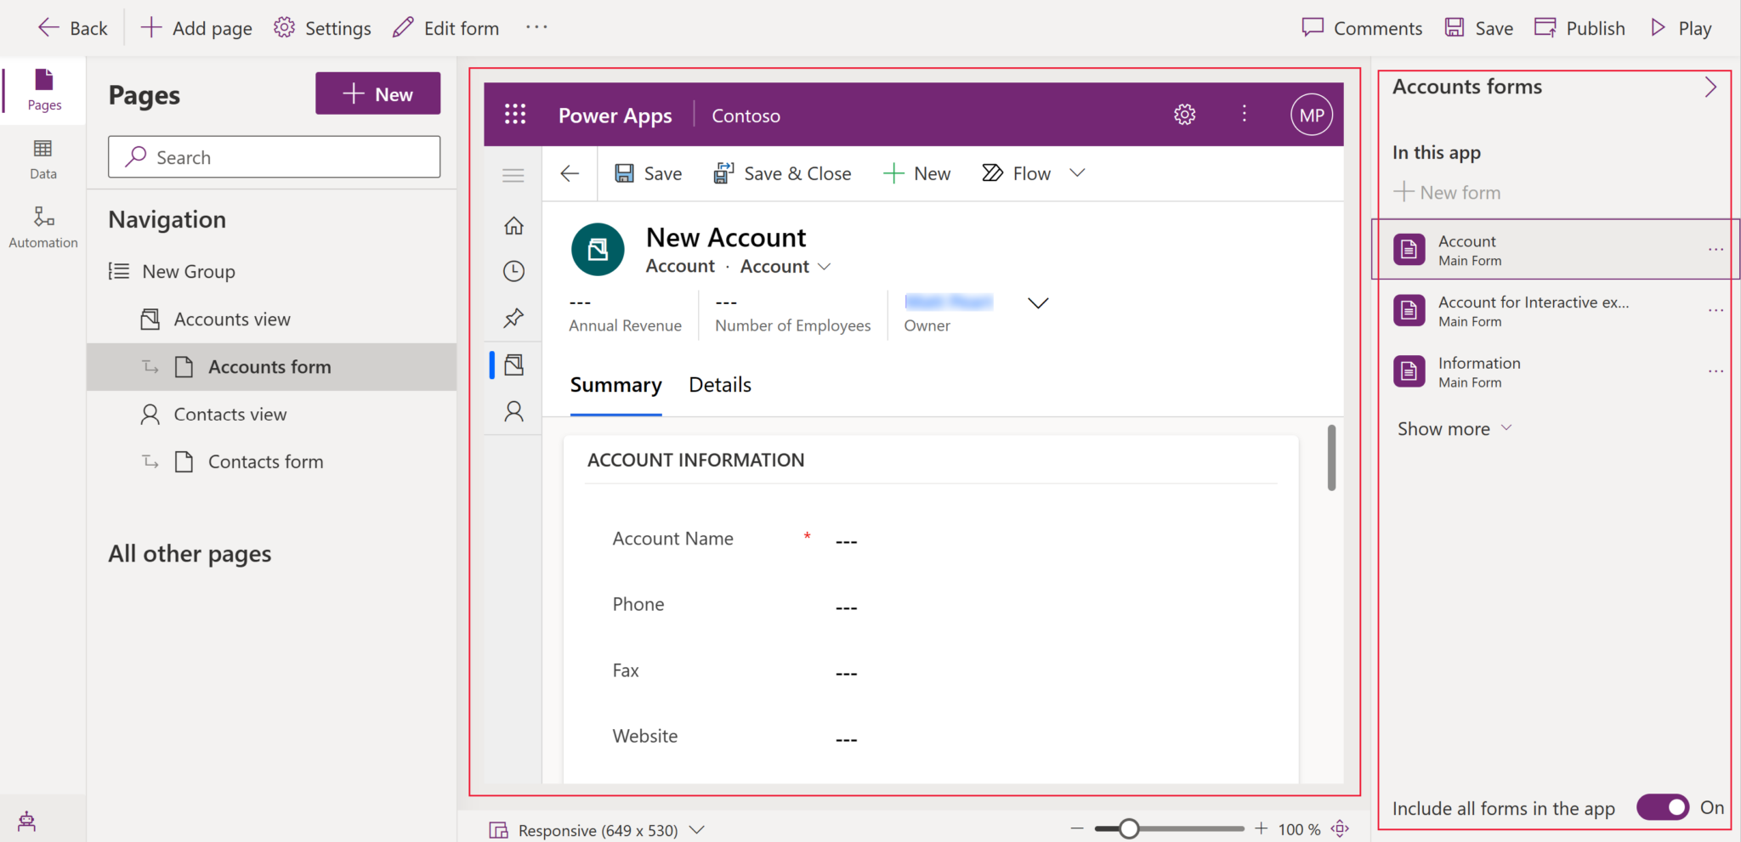Click the Home icon in preview sidebar
The height and width of the screenshot is (842, 1741).
[x=513, y=226]
